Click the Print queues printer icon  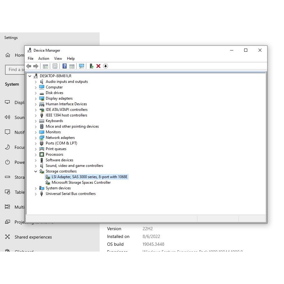pos(42,149)
